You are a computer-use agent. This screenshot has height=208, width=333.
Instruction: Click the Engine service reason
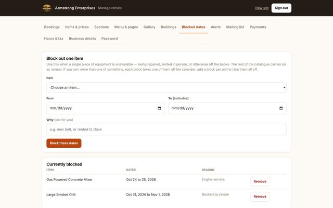tap(213, 179)
